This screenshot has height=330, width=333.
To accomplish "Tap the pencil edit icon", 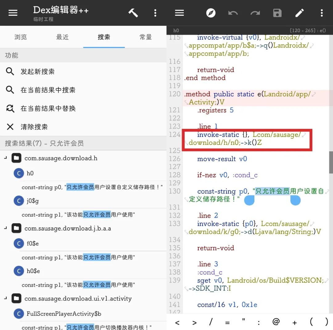I will [299, 13].
